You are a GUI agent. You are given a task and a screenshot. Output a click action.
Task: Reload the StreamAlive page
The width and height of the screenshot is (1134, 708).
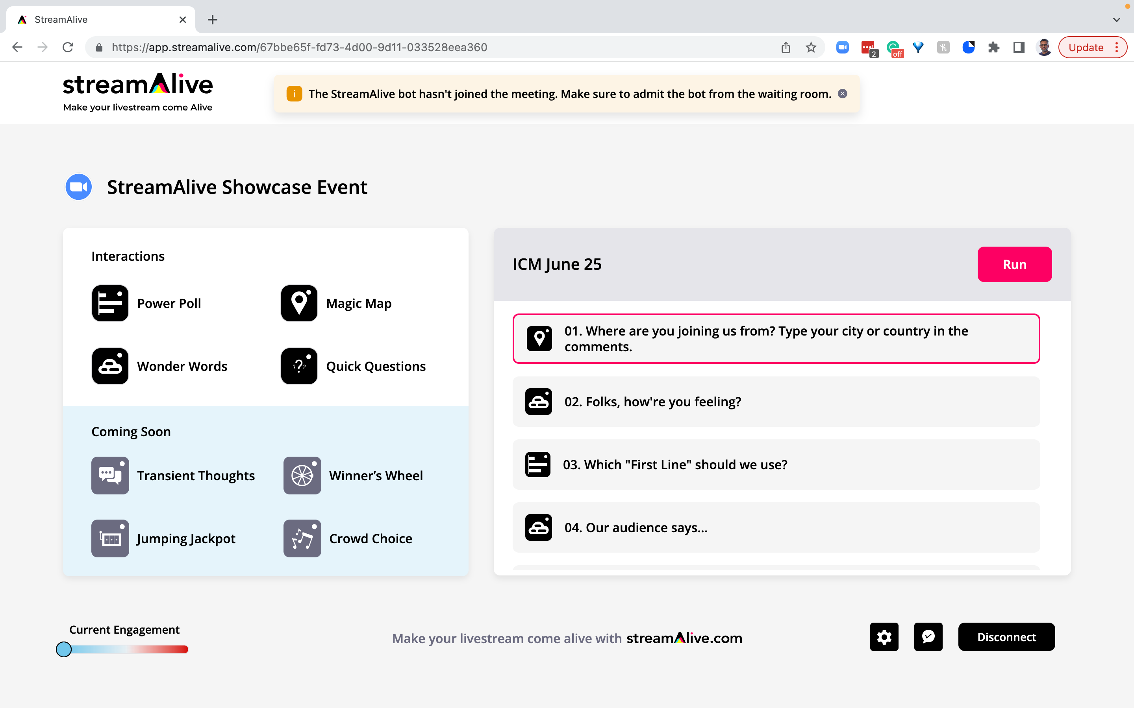[x=68, y=47]
